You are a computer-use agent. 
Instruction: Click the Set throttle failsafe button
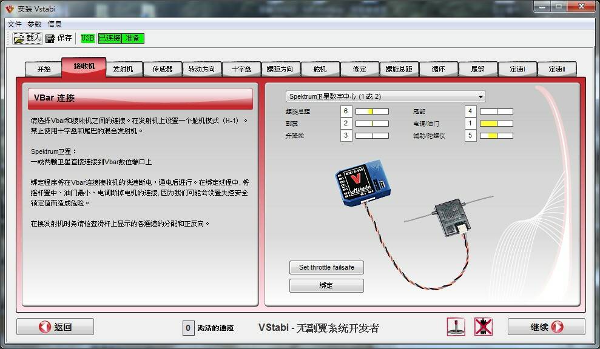coord(326,268)
